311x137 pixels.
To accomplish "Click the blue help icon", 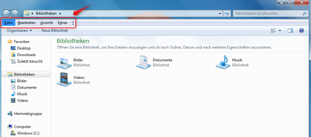I will [302, 31].
